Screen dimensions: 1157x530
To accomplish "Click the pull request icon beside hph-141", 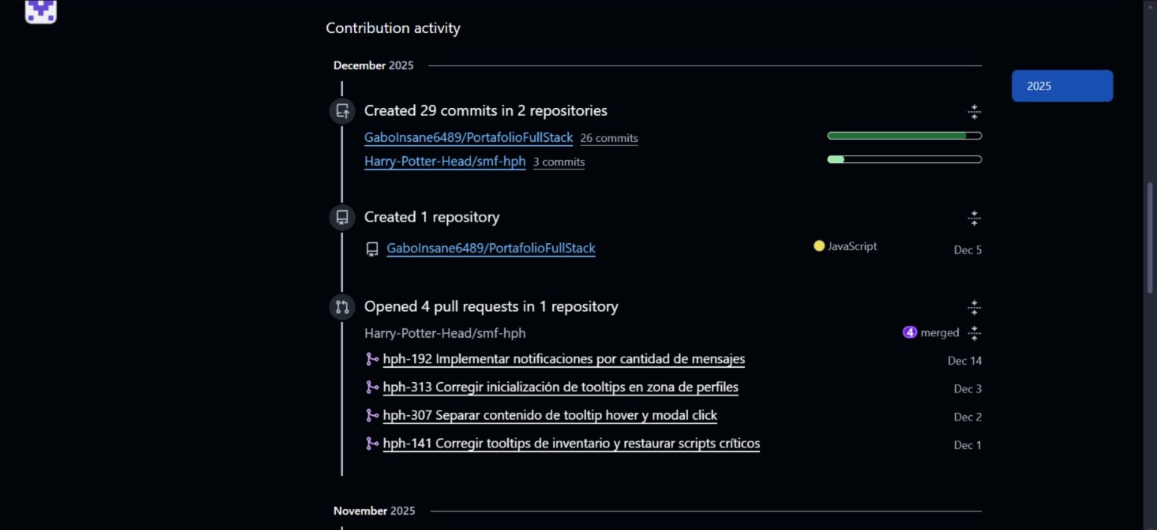I will click(372, 444).
